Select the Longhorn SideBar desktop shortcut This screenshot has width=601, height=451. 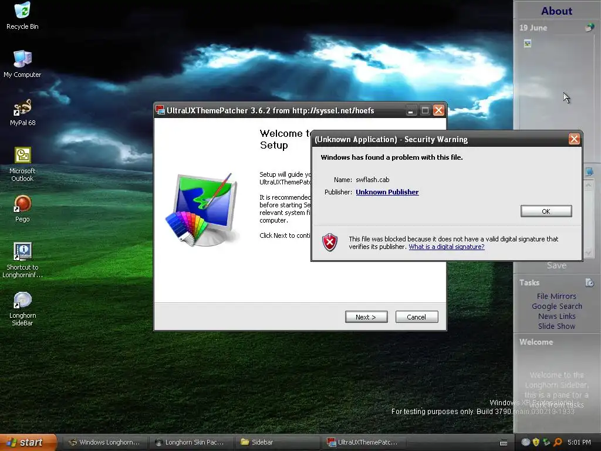point(22,308)
